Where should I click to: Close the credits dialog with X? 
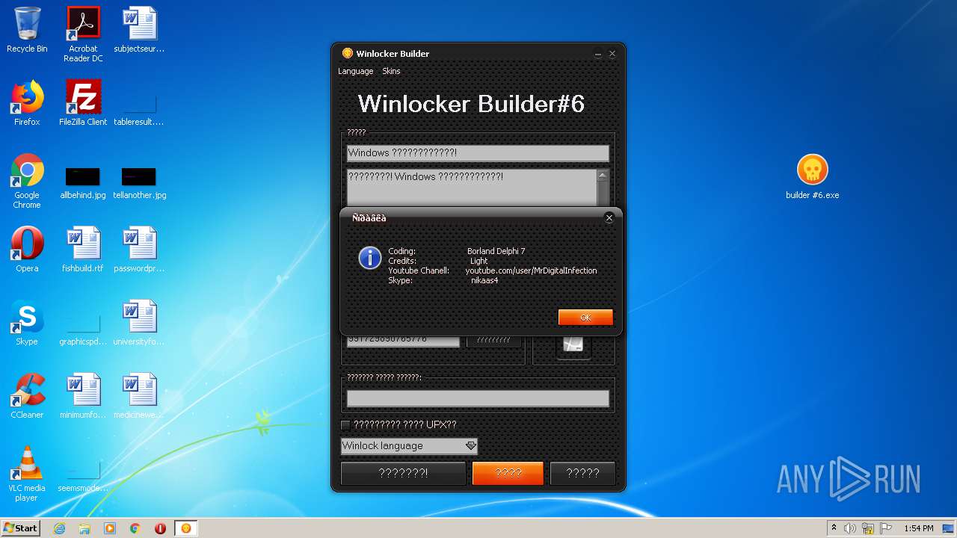609,218
